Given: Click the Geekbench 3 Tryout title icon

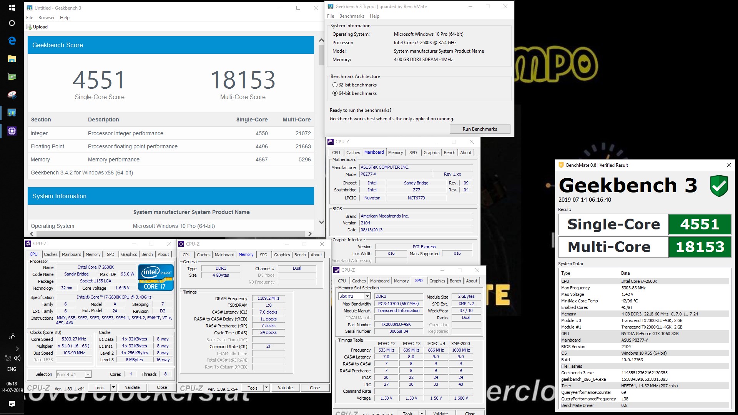Looking at the screenshot, I should point(331,7).
